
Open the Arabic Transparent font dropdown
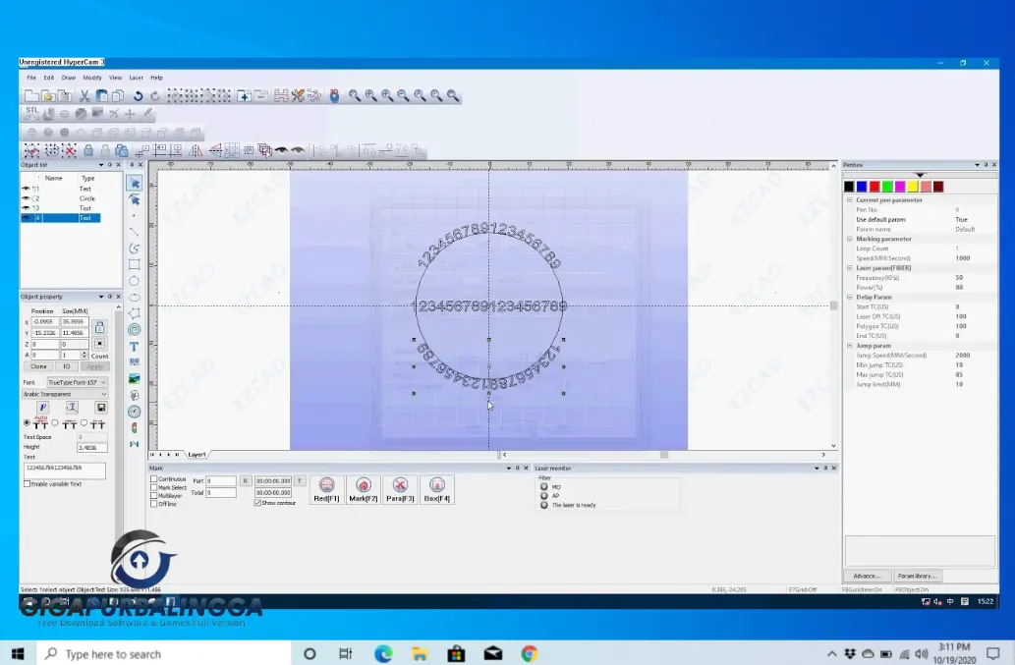(65, 394)
